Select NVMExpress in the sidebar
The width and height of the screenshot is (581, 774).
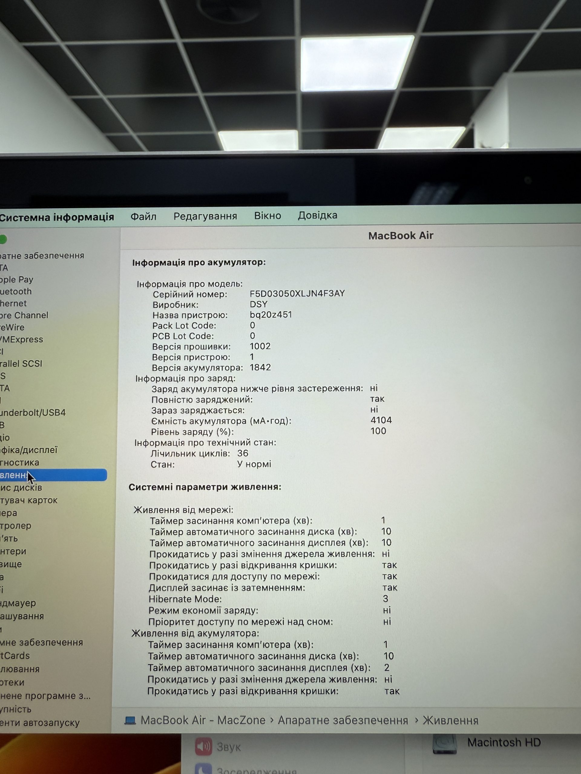(21, 340)
